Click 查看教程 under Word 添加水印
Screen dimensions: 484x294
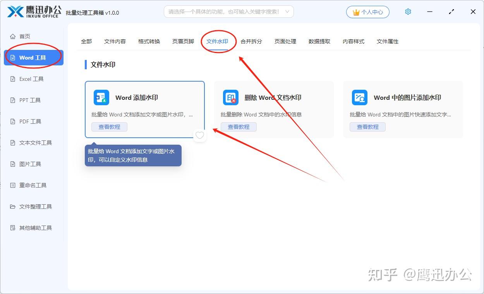click(109, 126)
